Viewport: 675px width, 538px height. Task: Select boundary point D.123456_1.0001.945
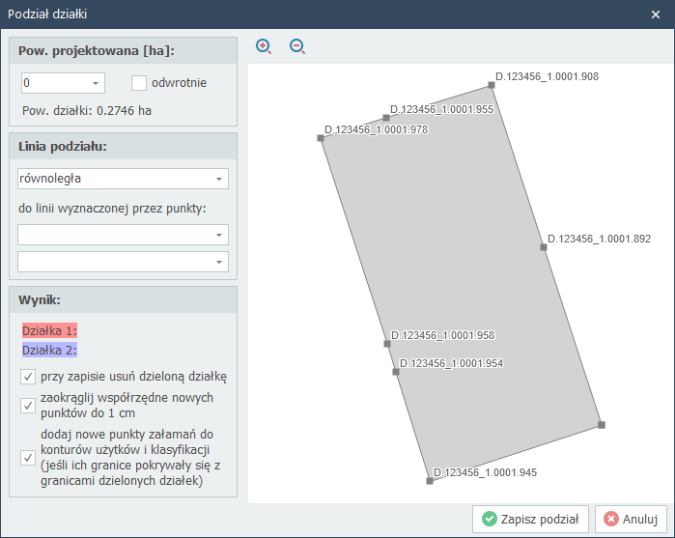click(430, 480)
